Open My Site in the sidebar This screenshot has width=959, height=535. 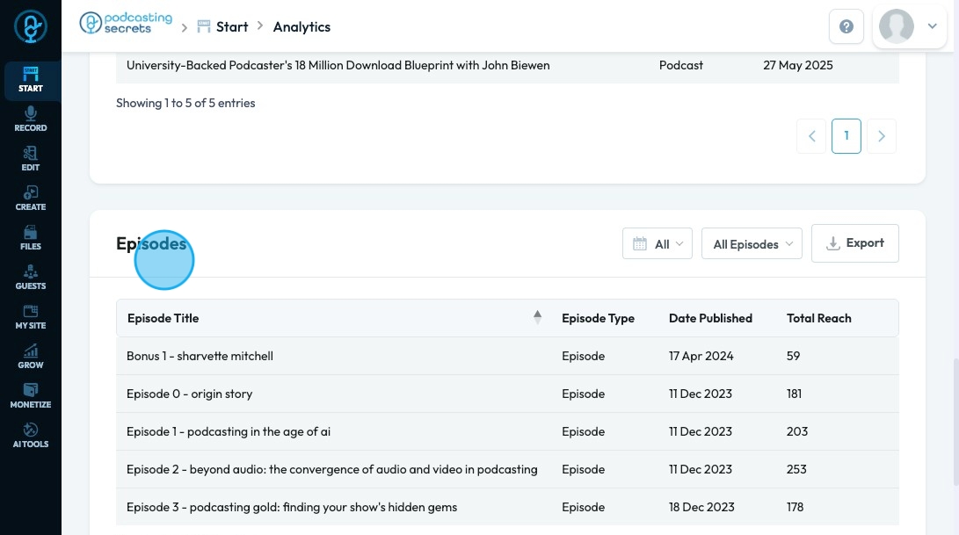click(30, 317)
